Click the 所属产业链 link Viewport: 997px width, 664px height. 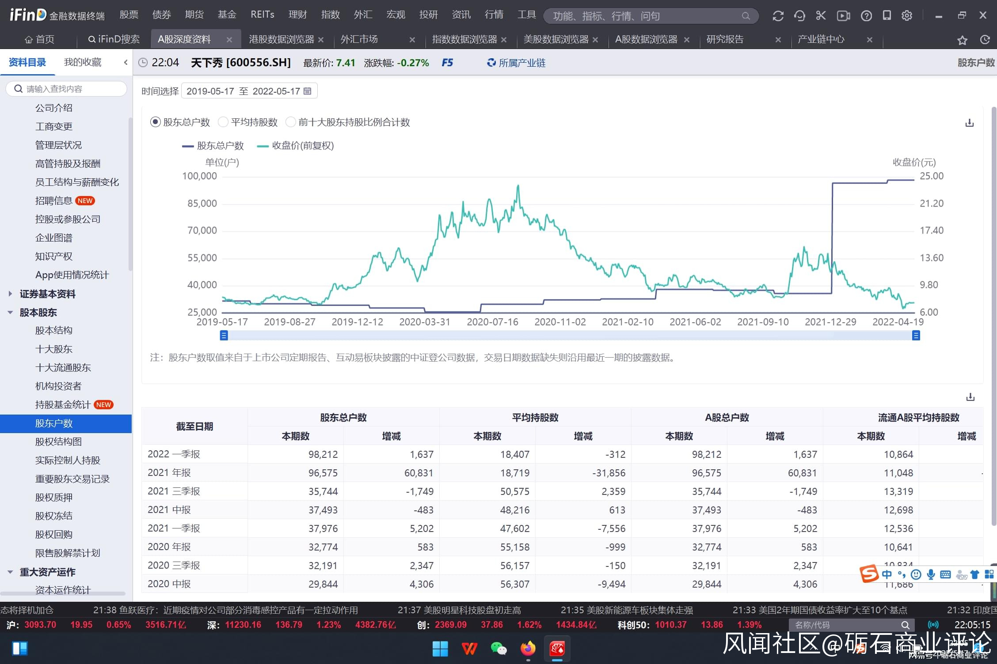[521, 63]
